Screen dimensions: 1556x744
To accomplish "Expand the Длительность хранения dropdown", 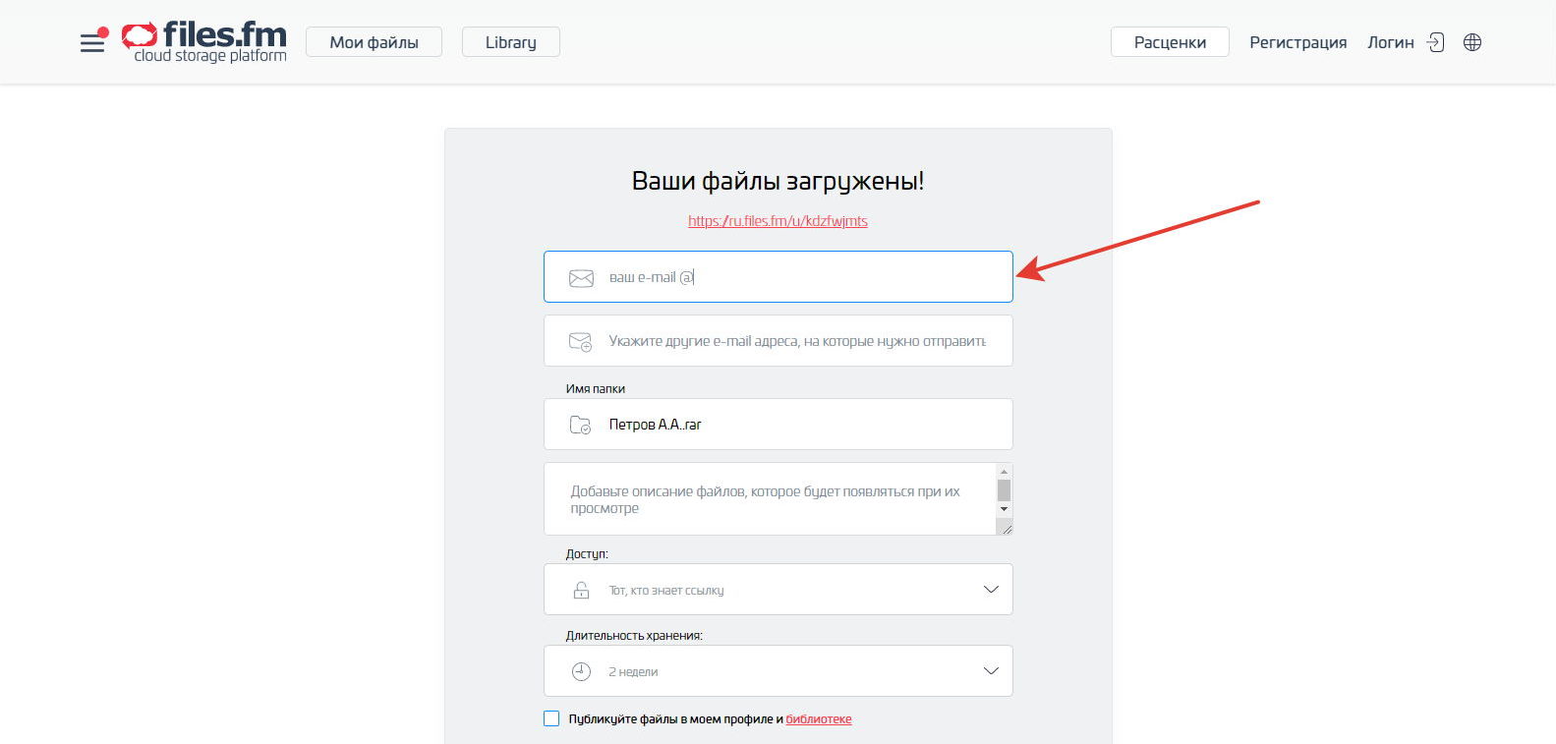I will coord(990,671).
